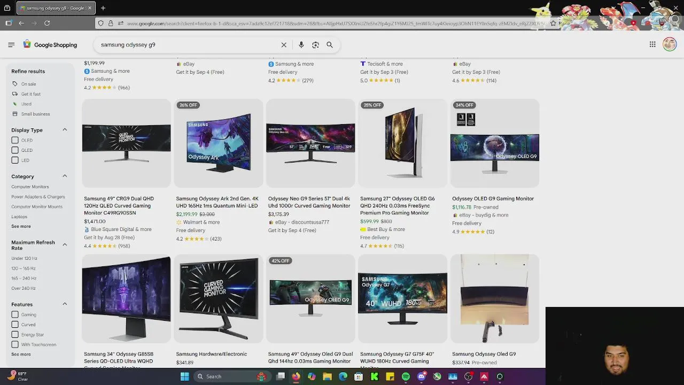Open Odyssey OLED G9 Gaming Monitor thumbnail
The image size is (684, 385).
point(495,143)
